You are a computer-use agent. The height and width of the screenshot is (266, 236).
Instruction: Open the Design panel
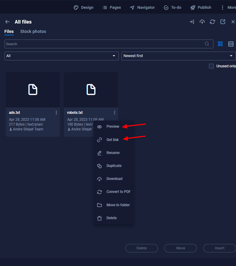pos(83,8)
